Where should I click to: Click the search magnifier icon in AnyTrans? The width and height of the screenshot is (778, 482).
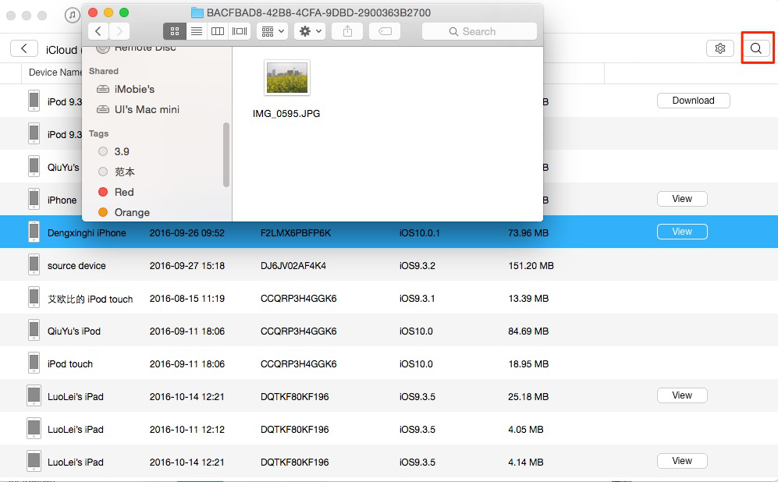pos(755,48)
